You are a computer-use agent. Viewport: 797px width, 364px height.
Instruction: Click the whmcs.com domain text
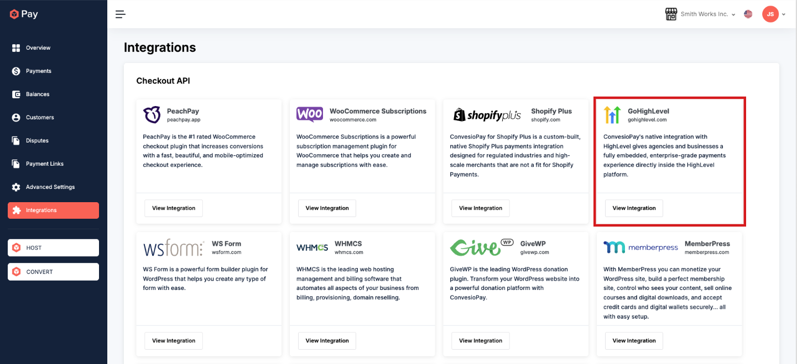349,252
